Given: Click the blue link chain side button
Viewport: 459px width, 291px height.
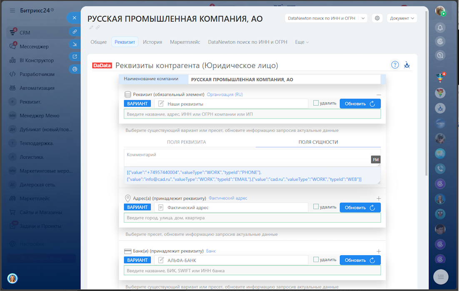Looking at the screenshot, I should point(75,32).
